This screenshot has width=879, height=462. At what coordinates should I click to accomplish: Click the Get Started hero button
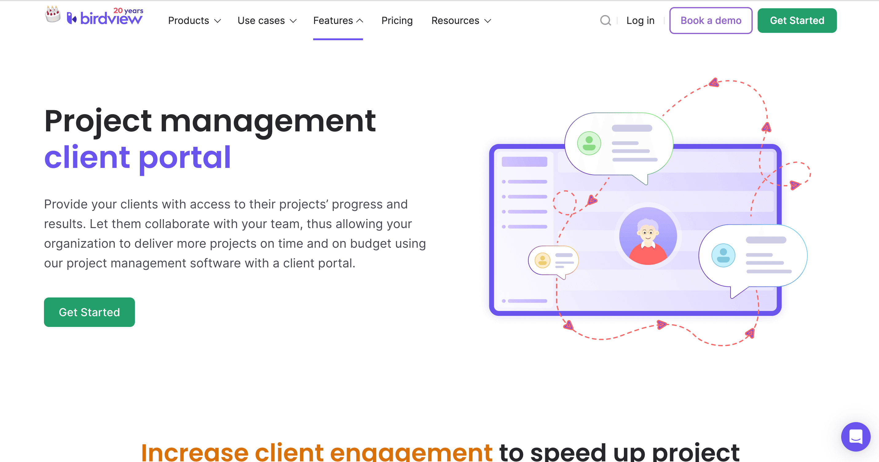pyautogui.click(x=89, y=312)
